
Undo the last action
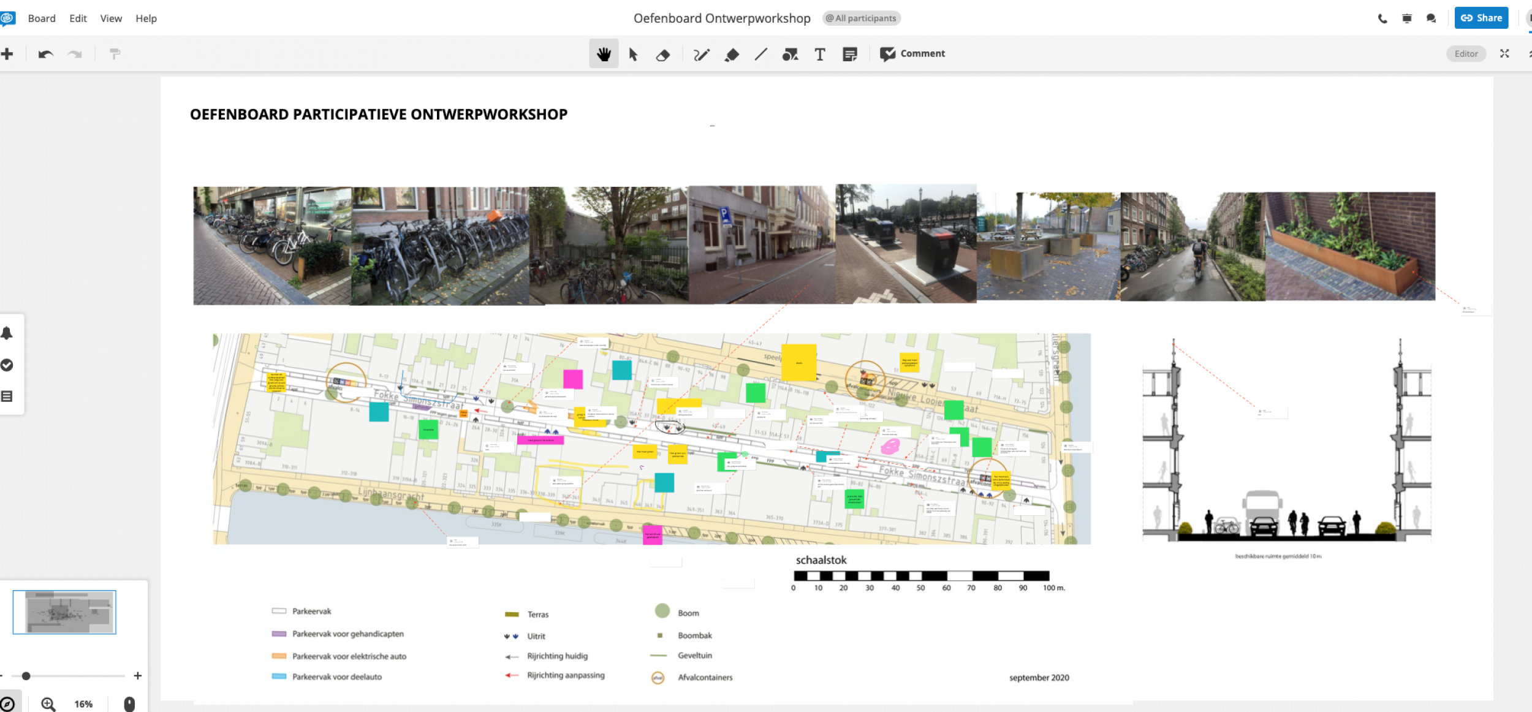[x=45, y=55]
